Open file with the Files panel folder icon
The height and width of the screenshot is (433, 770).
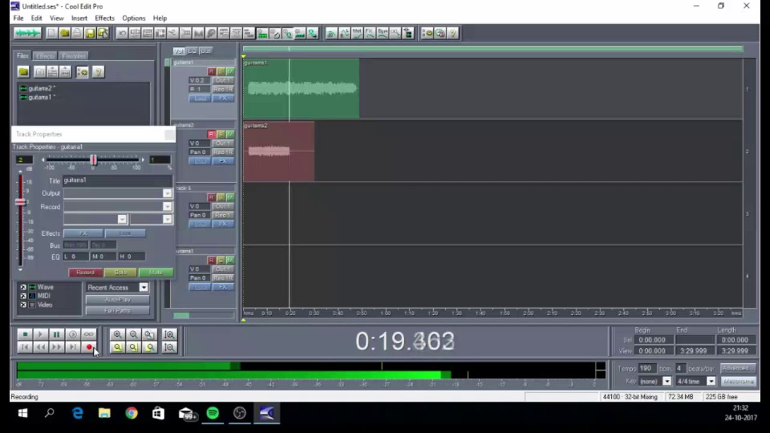23,72
